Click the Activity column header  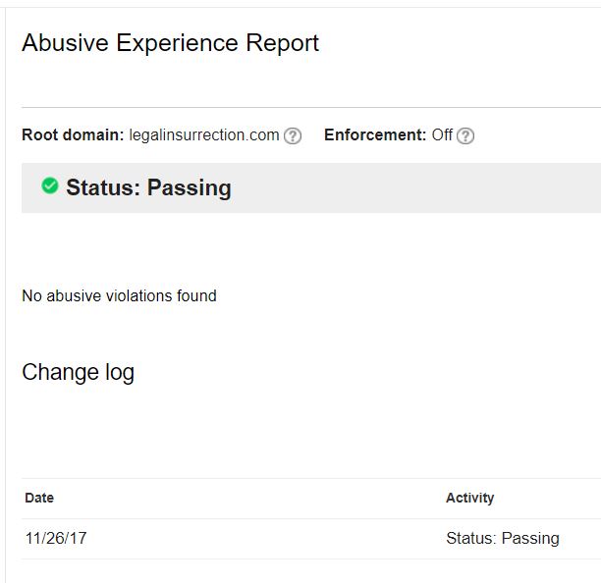pos(470,498)
